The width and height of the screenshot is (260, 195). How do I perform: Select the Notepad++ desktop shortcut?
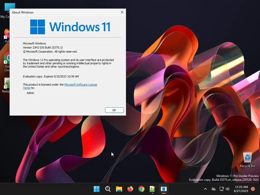point(6,85)
